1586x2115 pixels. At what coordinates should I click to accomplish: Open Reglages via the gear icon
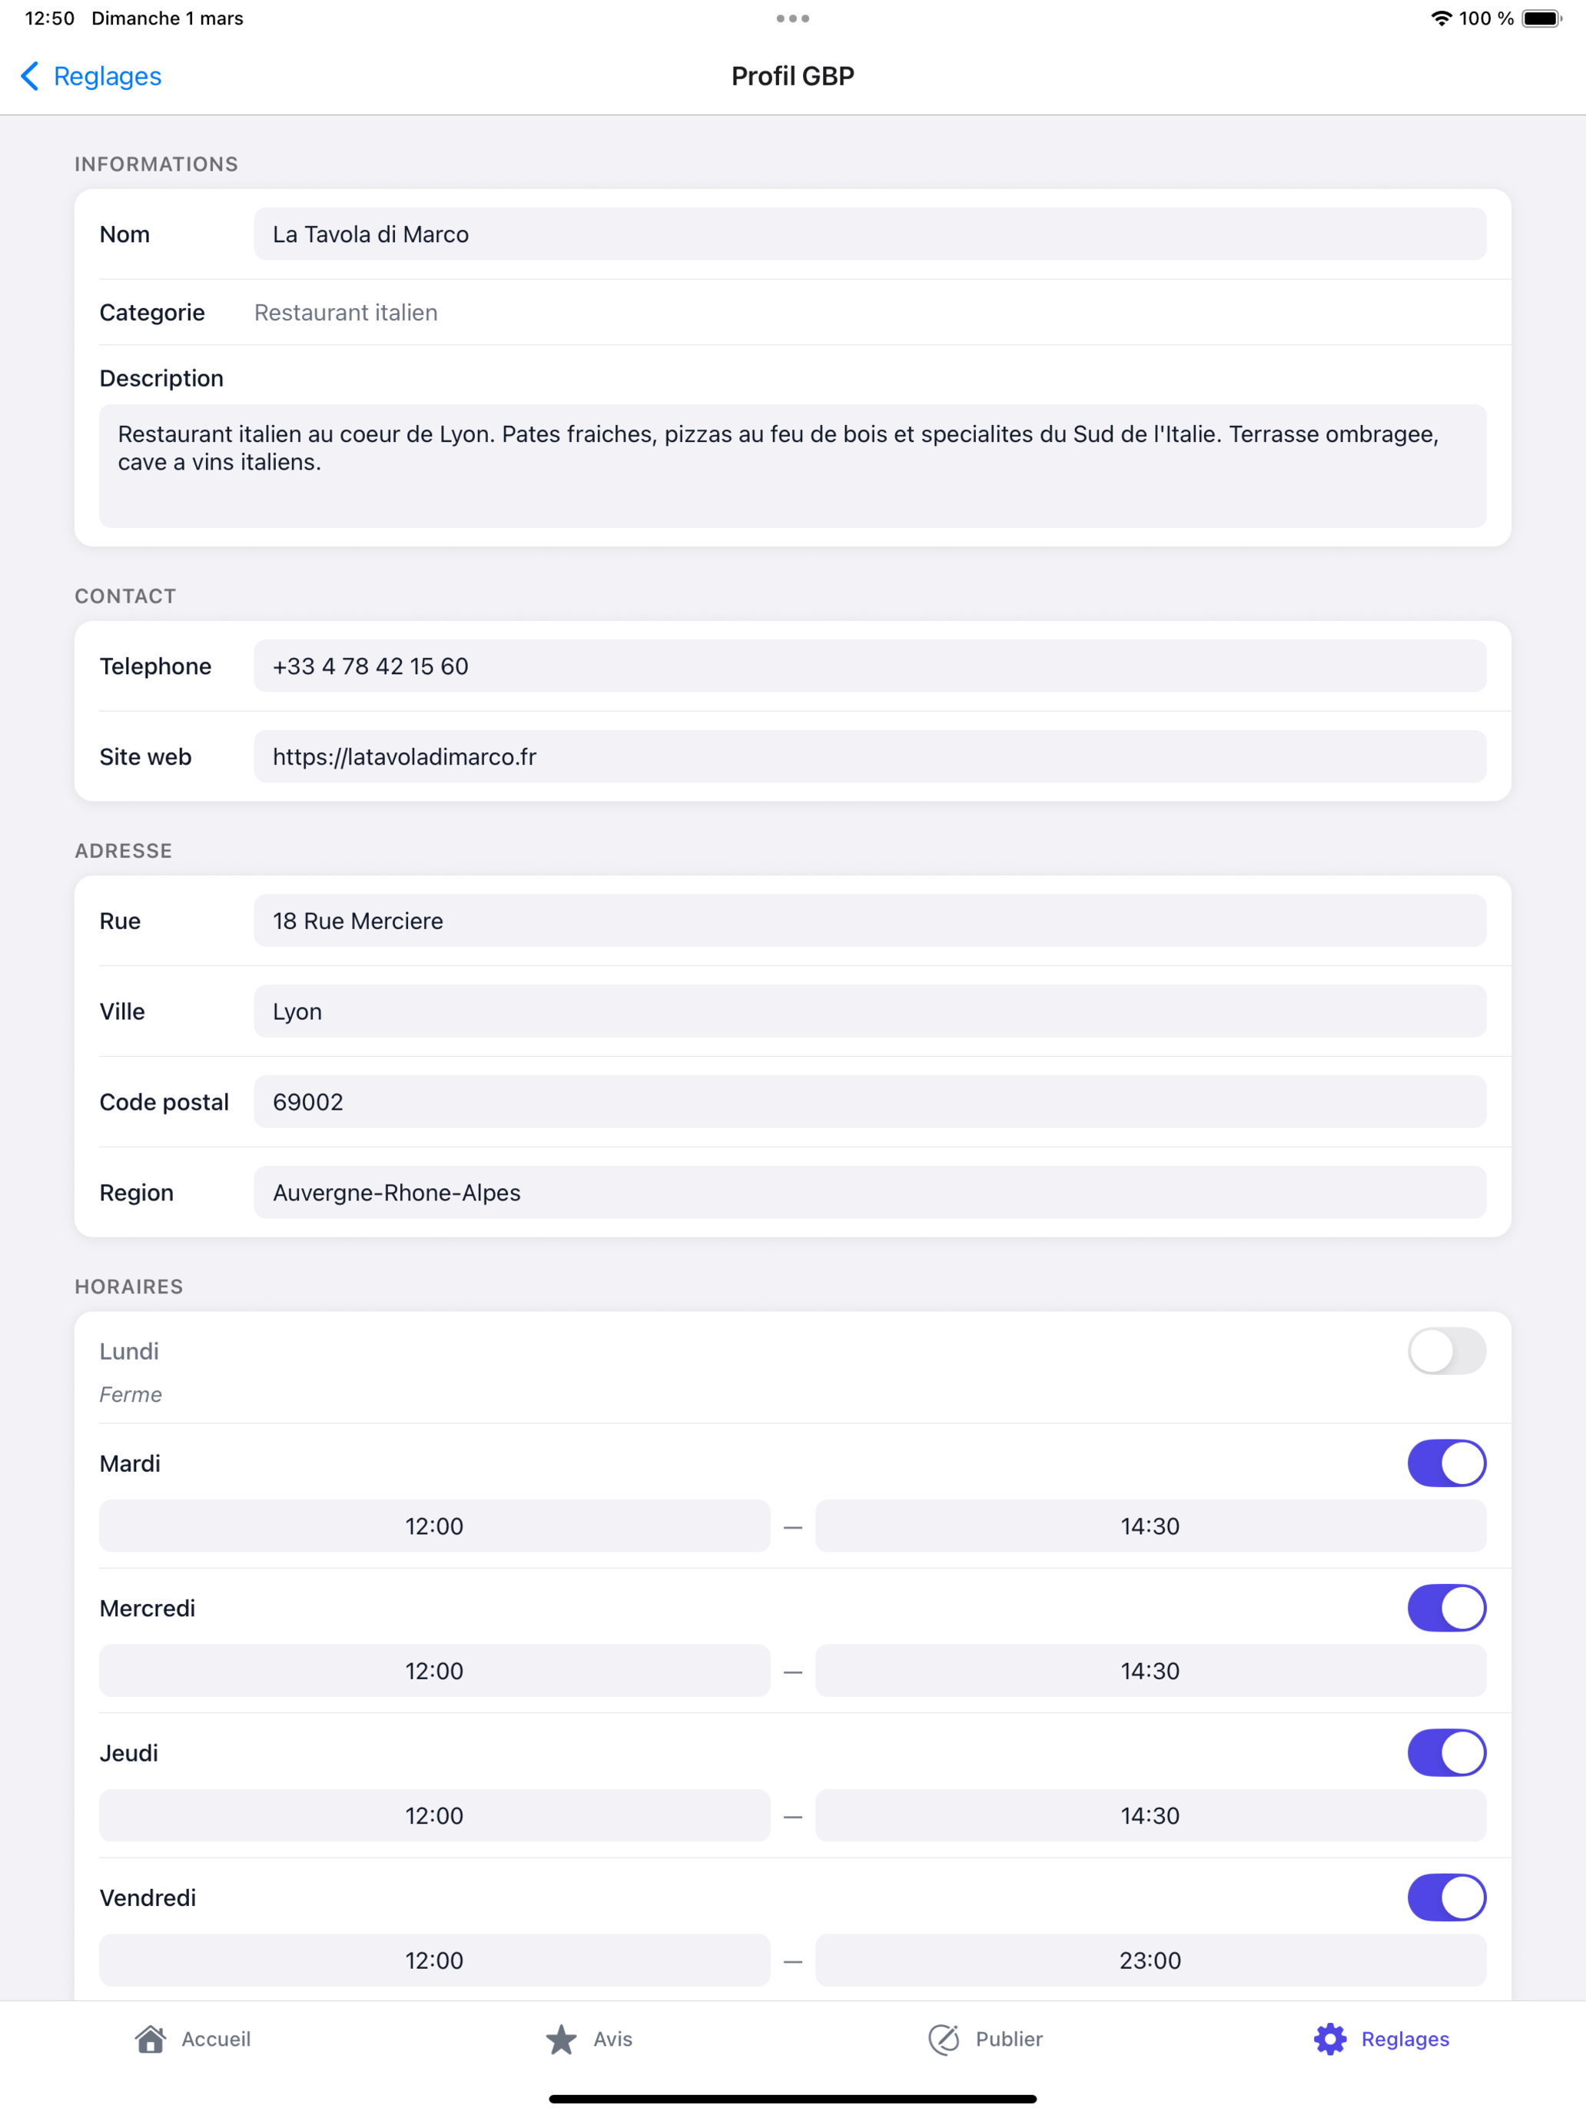click(x=1330, y=2037)
